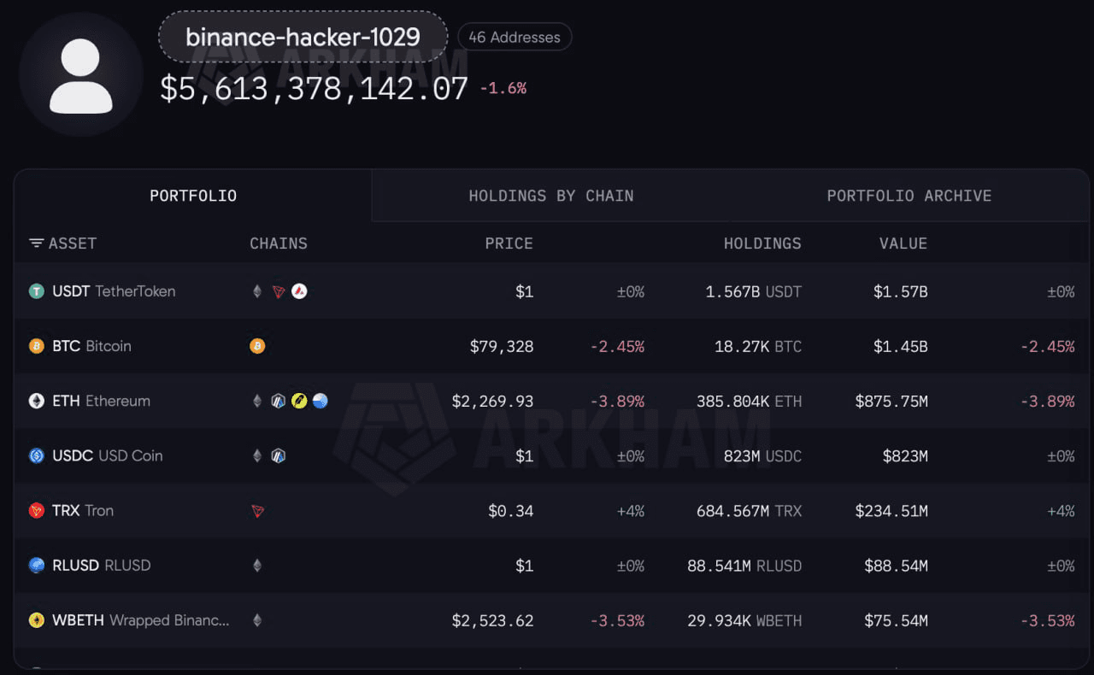The image size is (1094, 675).
Task: Open the BTC Bitcoin asset link
Action: [91, 346]
